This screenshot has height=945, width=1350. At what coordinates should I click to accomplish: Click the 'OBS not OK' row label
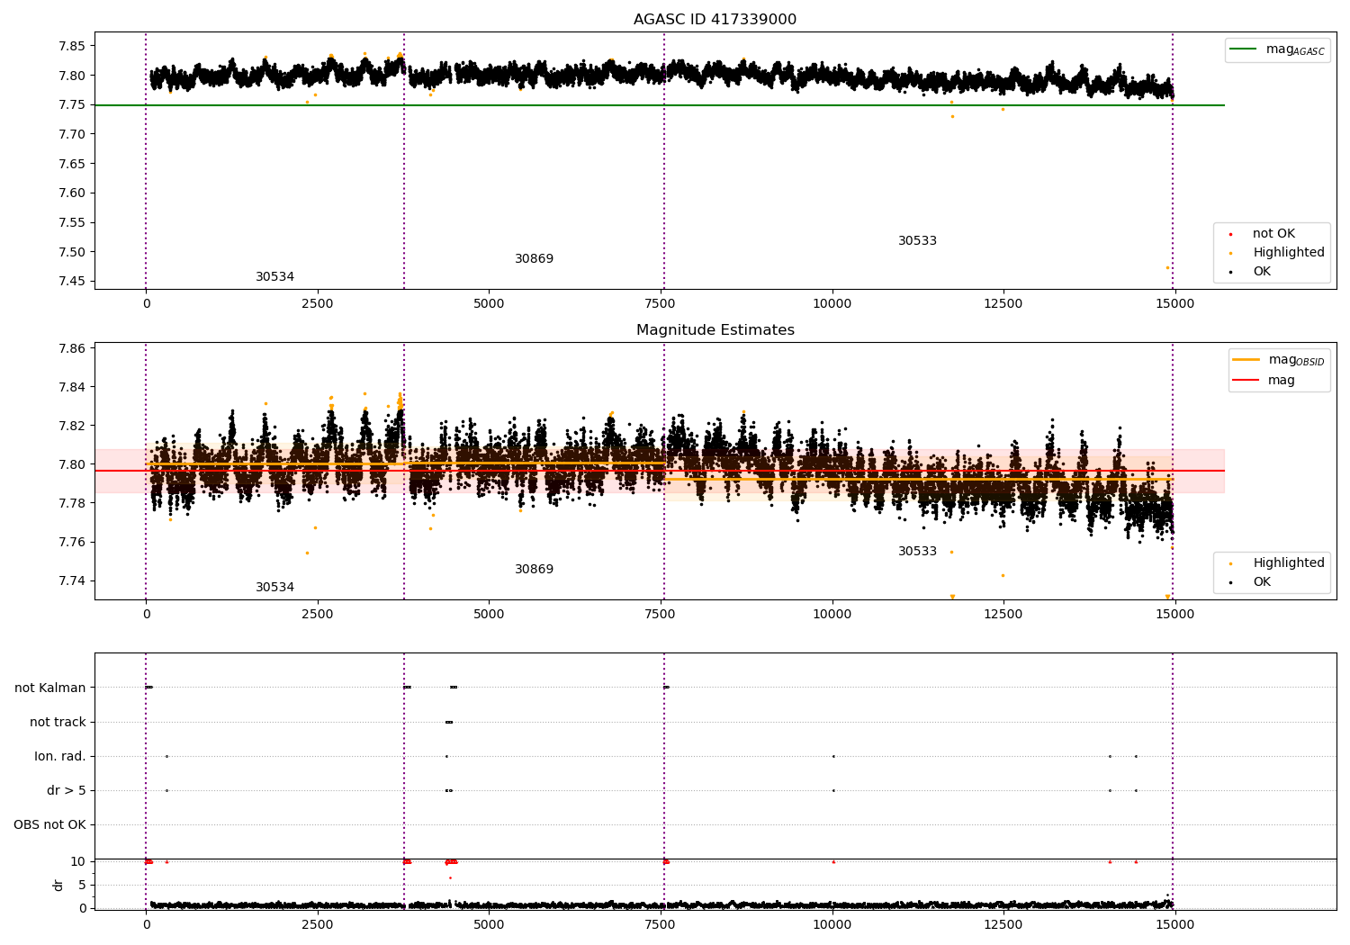click(x=50, y=824)
